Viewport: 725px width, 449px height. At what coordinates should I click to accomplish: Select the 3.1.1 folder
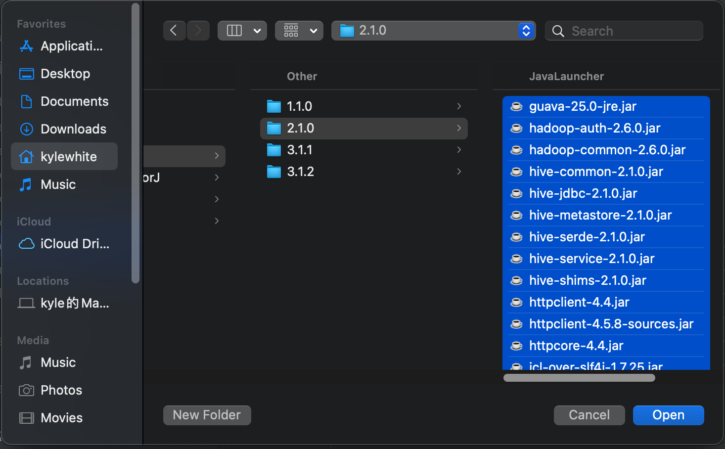tap(364, 150)
